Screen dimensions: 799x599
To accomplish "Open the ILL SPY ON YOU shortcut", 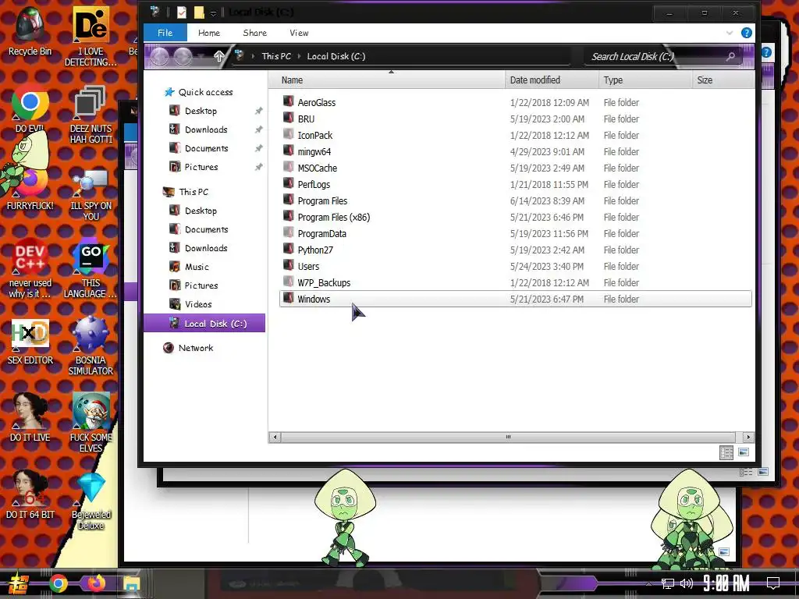I will (x=91, y=196).
